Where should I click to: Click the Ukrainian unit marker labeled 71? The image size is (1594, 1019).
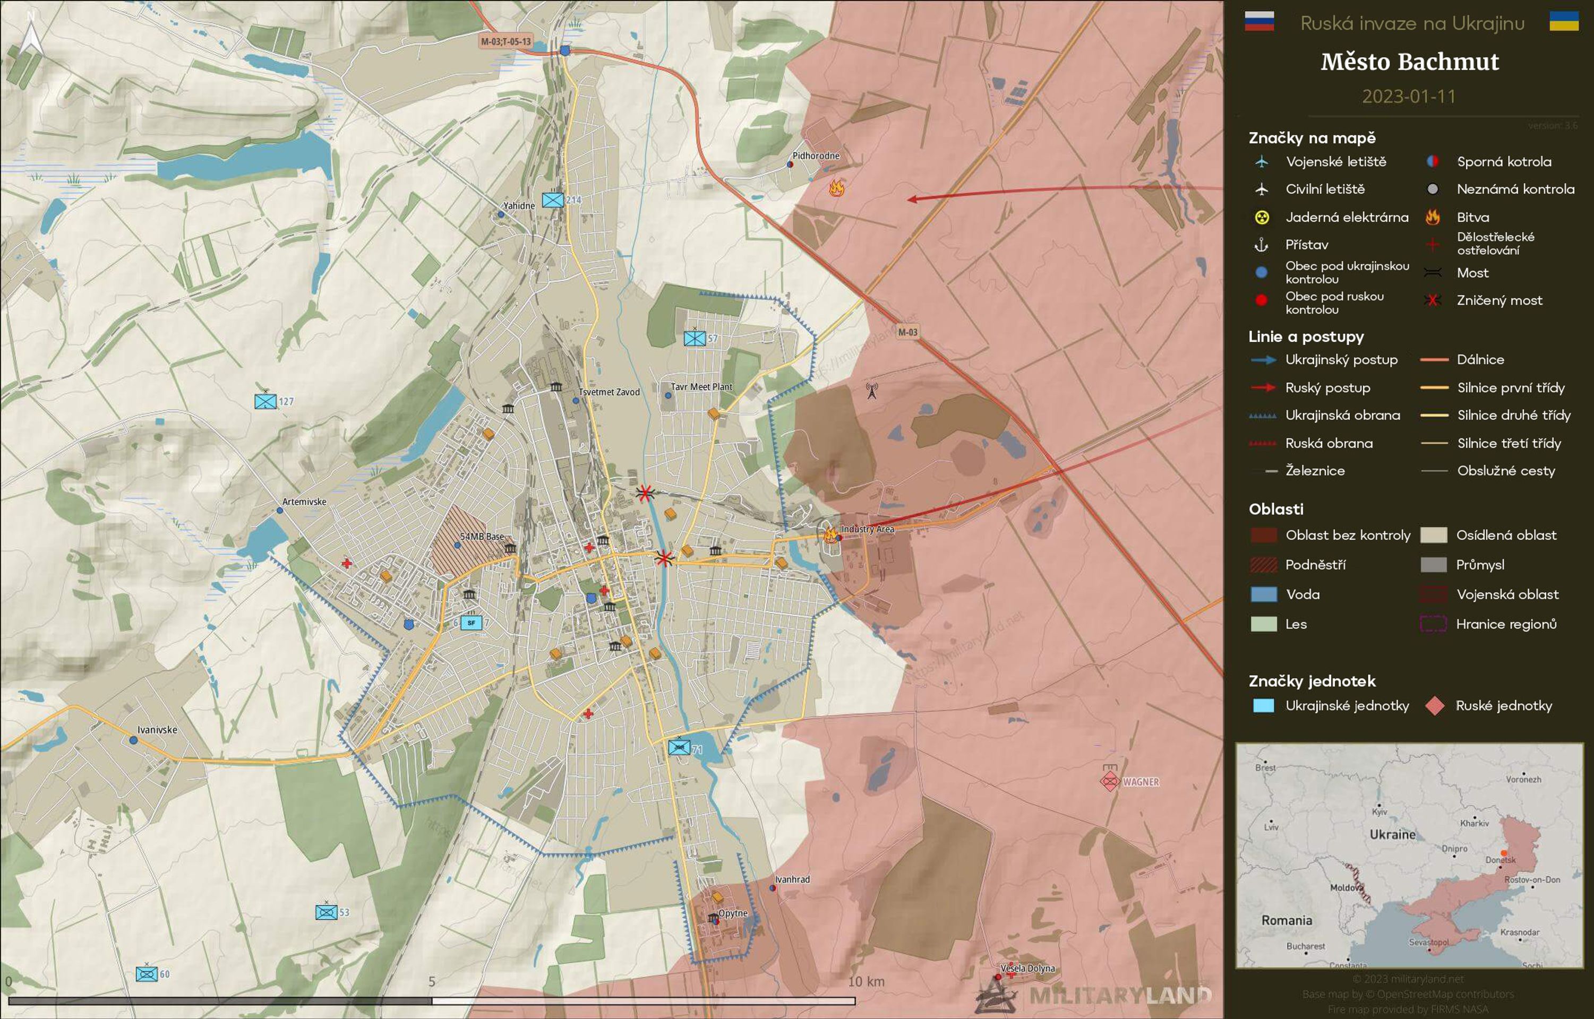(679, 747)
